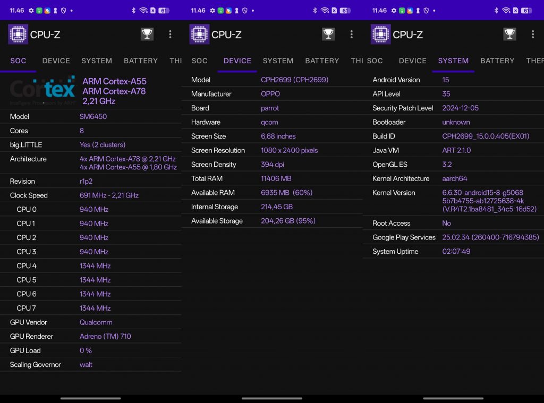Tap 'Yes (2 clusters)' big.LITTLE value

pos(103,144)
